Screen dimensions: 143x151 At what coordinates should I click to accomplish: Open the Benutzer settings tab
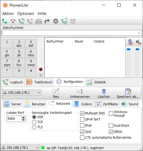click(34, 104)
